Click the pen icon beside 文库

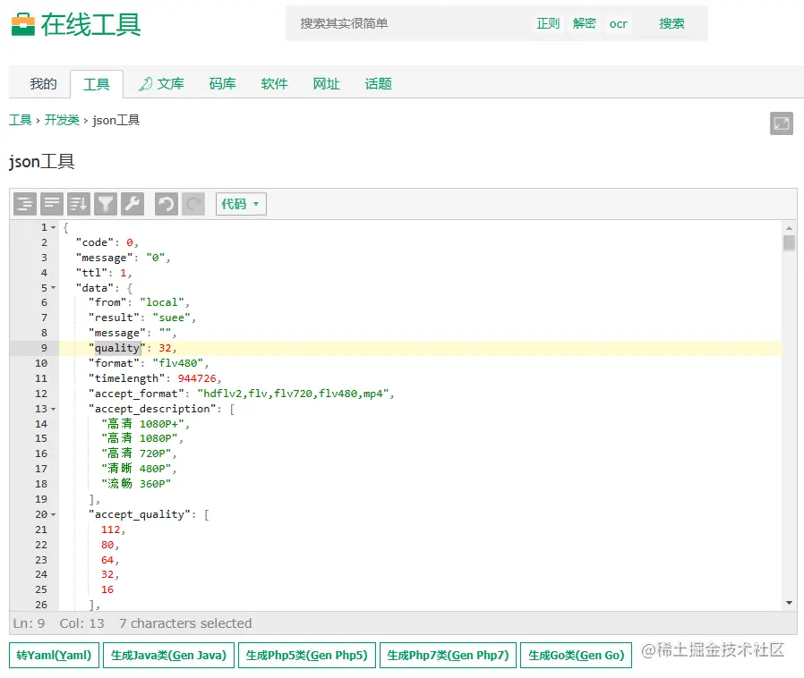(x=145, y=84)
